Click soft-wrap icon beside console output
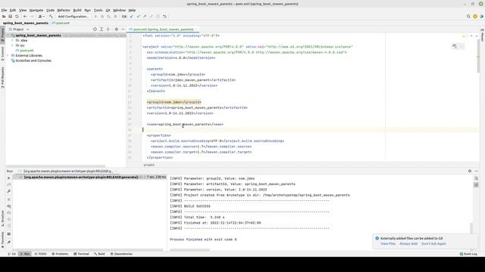Image resolution: width=485 pixels, height=272 pixels. tap(477, 178)
